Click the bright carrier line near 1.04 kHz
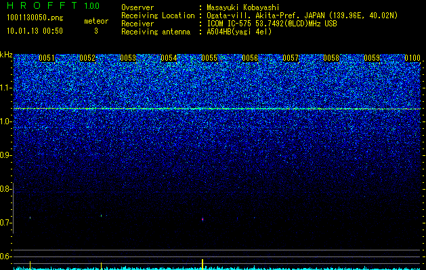Viewport: 426px width, 270px height. pos(217,109)
